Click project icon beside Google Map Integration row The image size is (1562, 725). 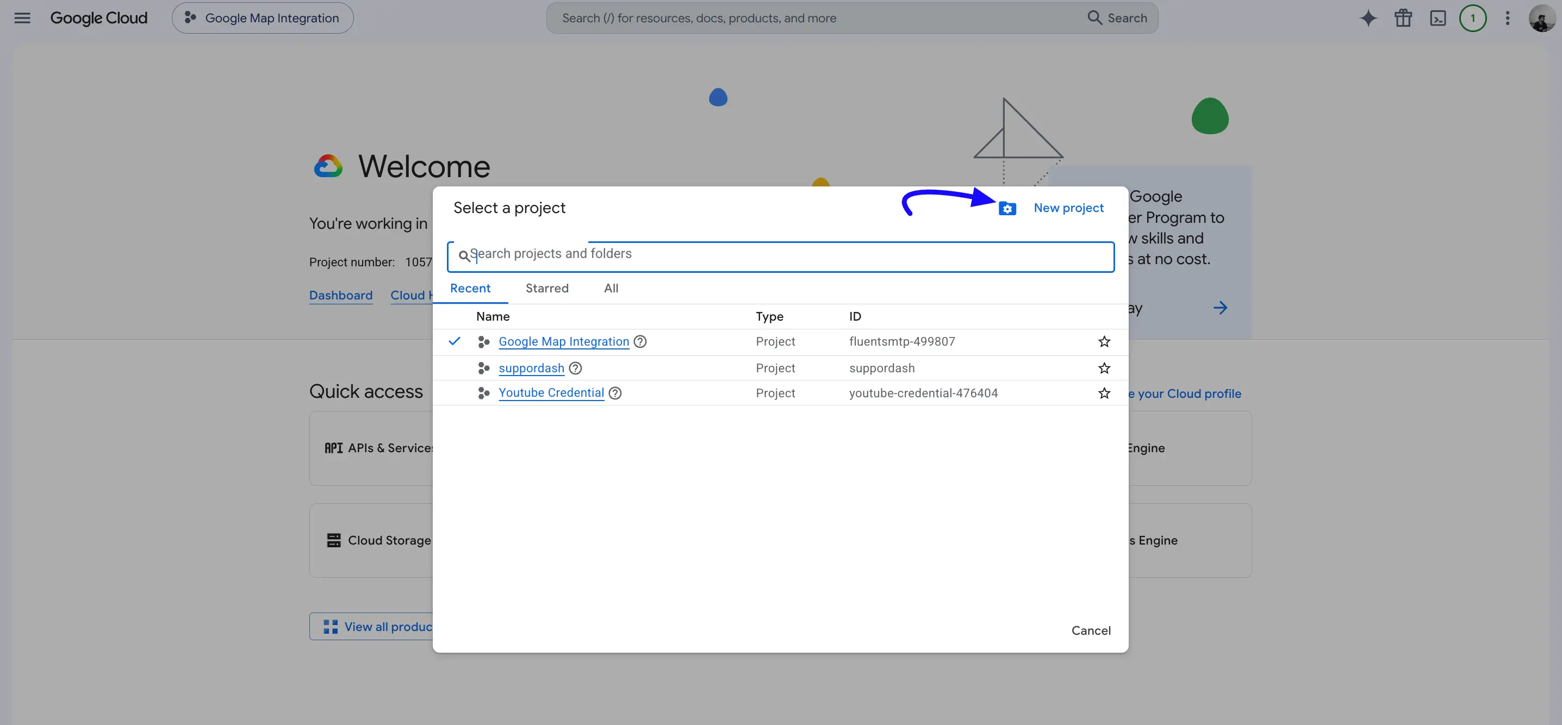[x=483, y=342]
